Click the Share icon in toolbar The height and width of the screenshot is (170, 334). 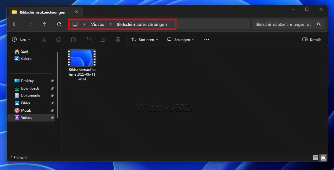pos(103,40)
